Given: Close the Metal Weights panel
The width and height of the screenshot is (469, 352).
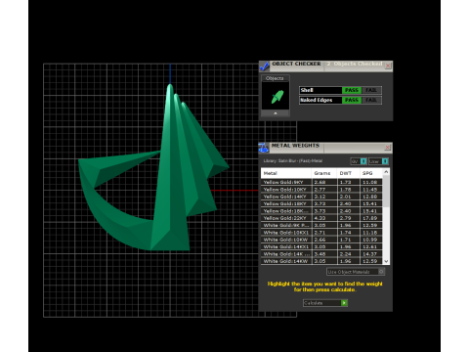Looking at the screenshot, I should click(388, 148).
